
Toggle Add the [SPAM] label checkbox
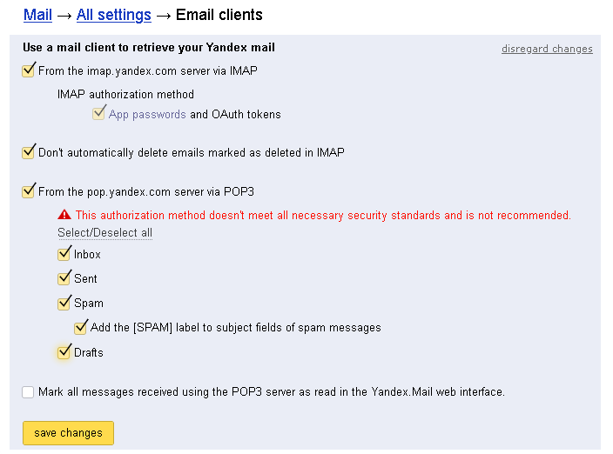click(x=81, y=328)
